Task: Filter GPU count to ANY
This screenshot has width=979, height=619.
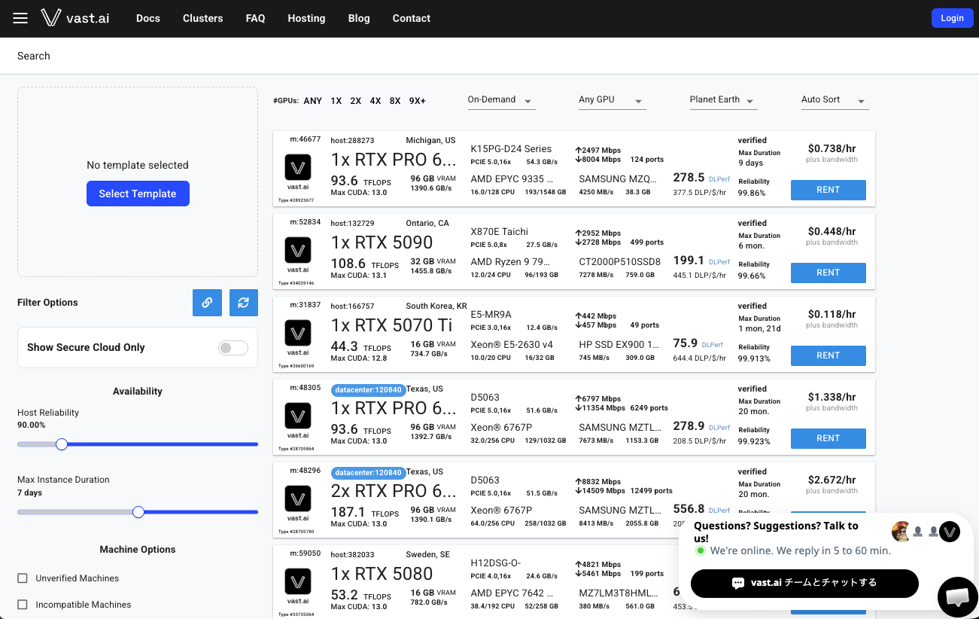Action: point(313,101)
